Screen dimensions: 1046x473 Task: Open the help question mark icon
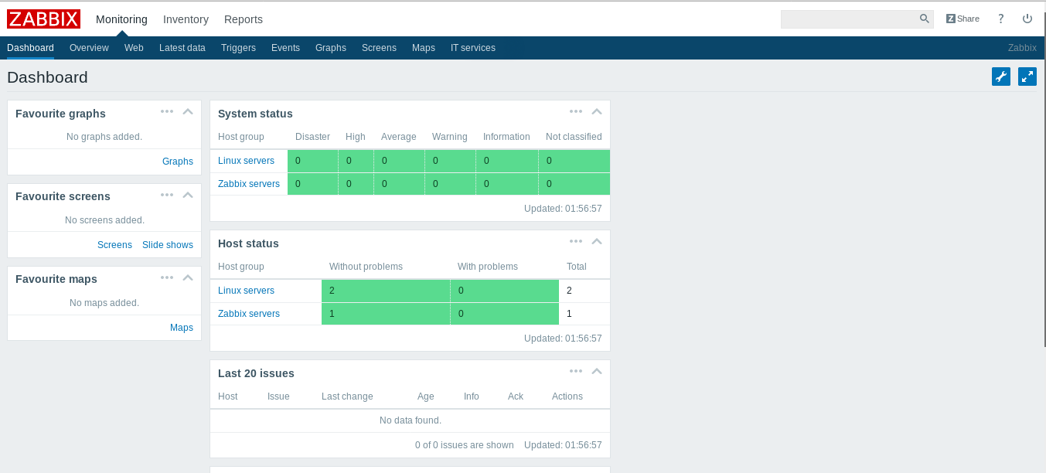click(x=1000, y=19)
